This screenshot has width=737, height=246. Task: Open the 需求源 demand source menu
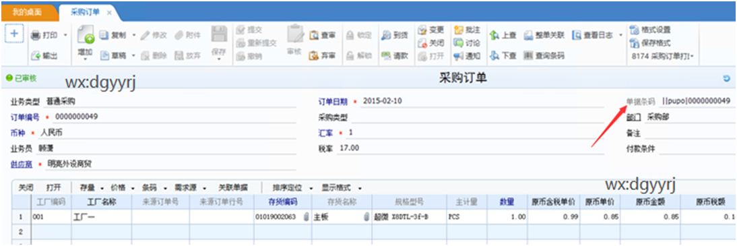coord(190,187)
